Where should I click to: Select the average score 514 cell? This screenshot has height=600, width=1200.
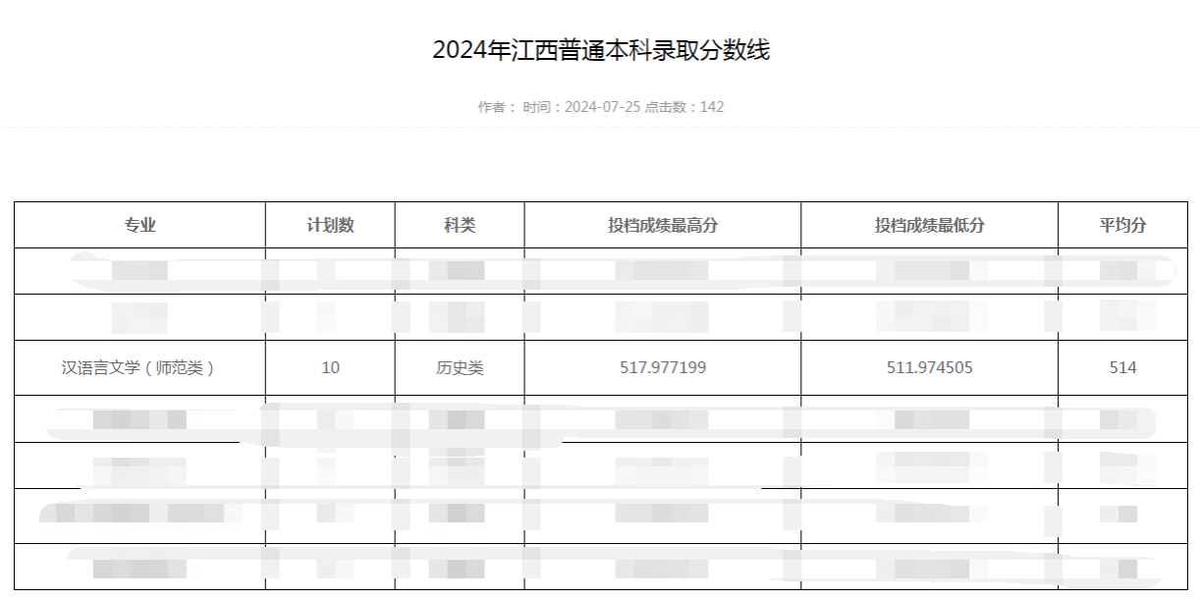(x=1122, y=367)
